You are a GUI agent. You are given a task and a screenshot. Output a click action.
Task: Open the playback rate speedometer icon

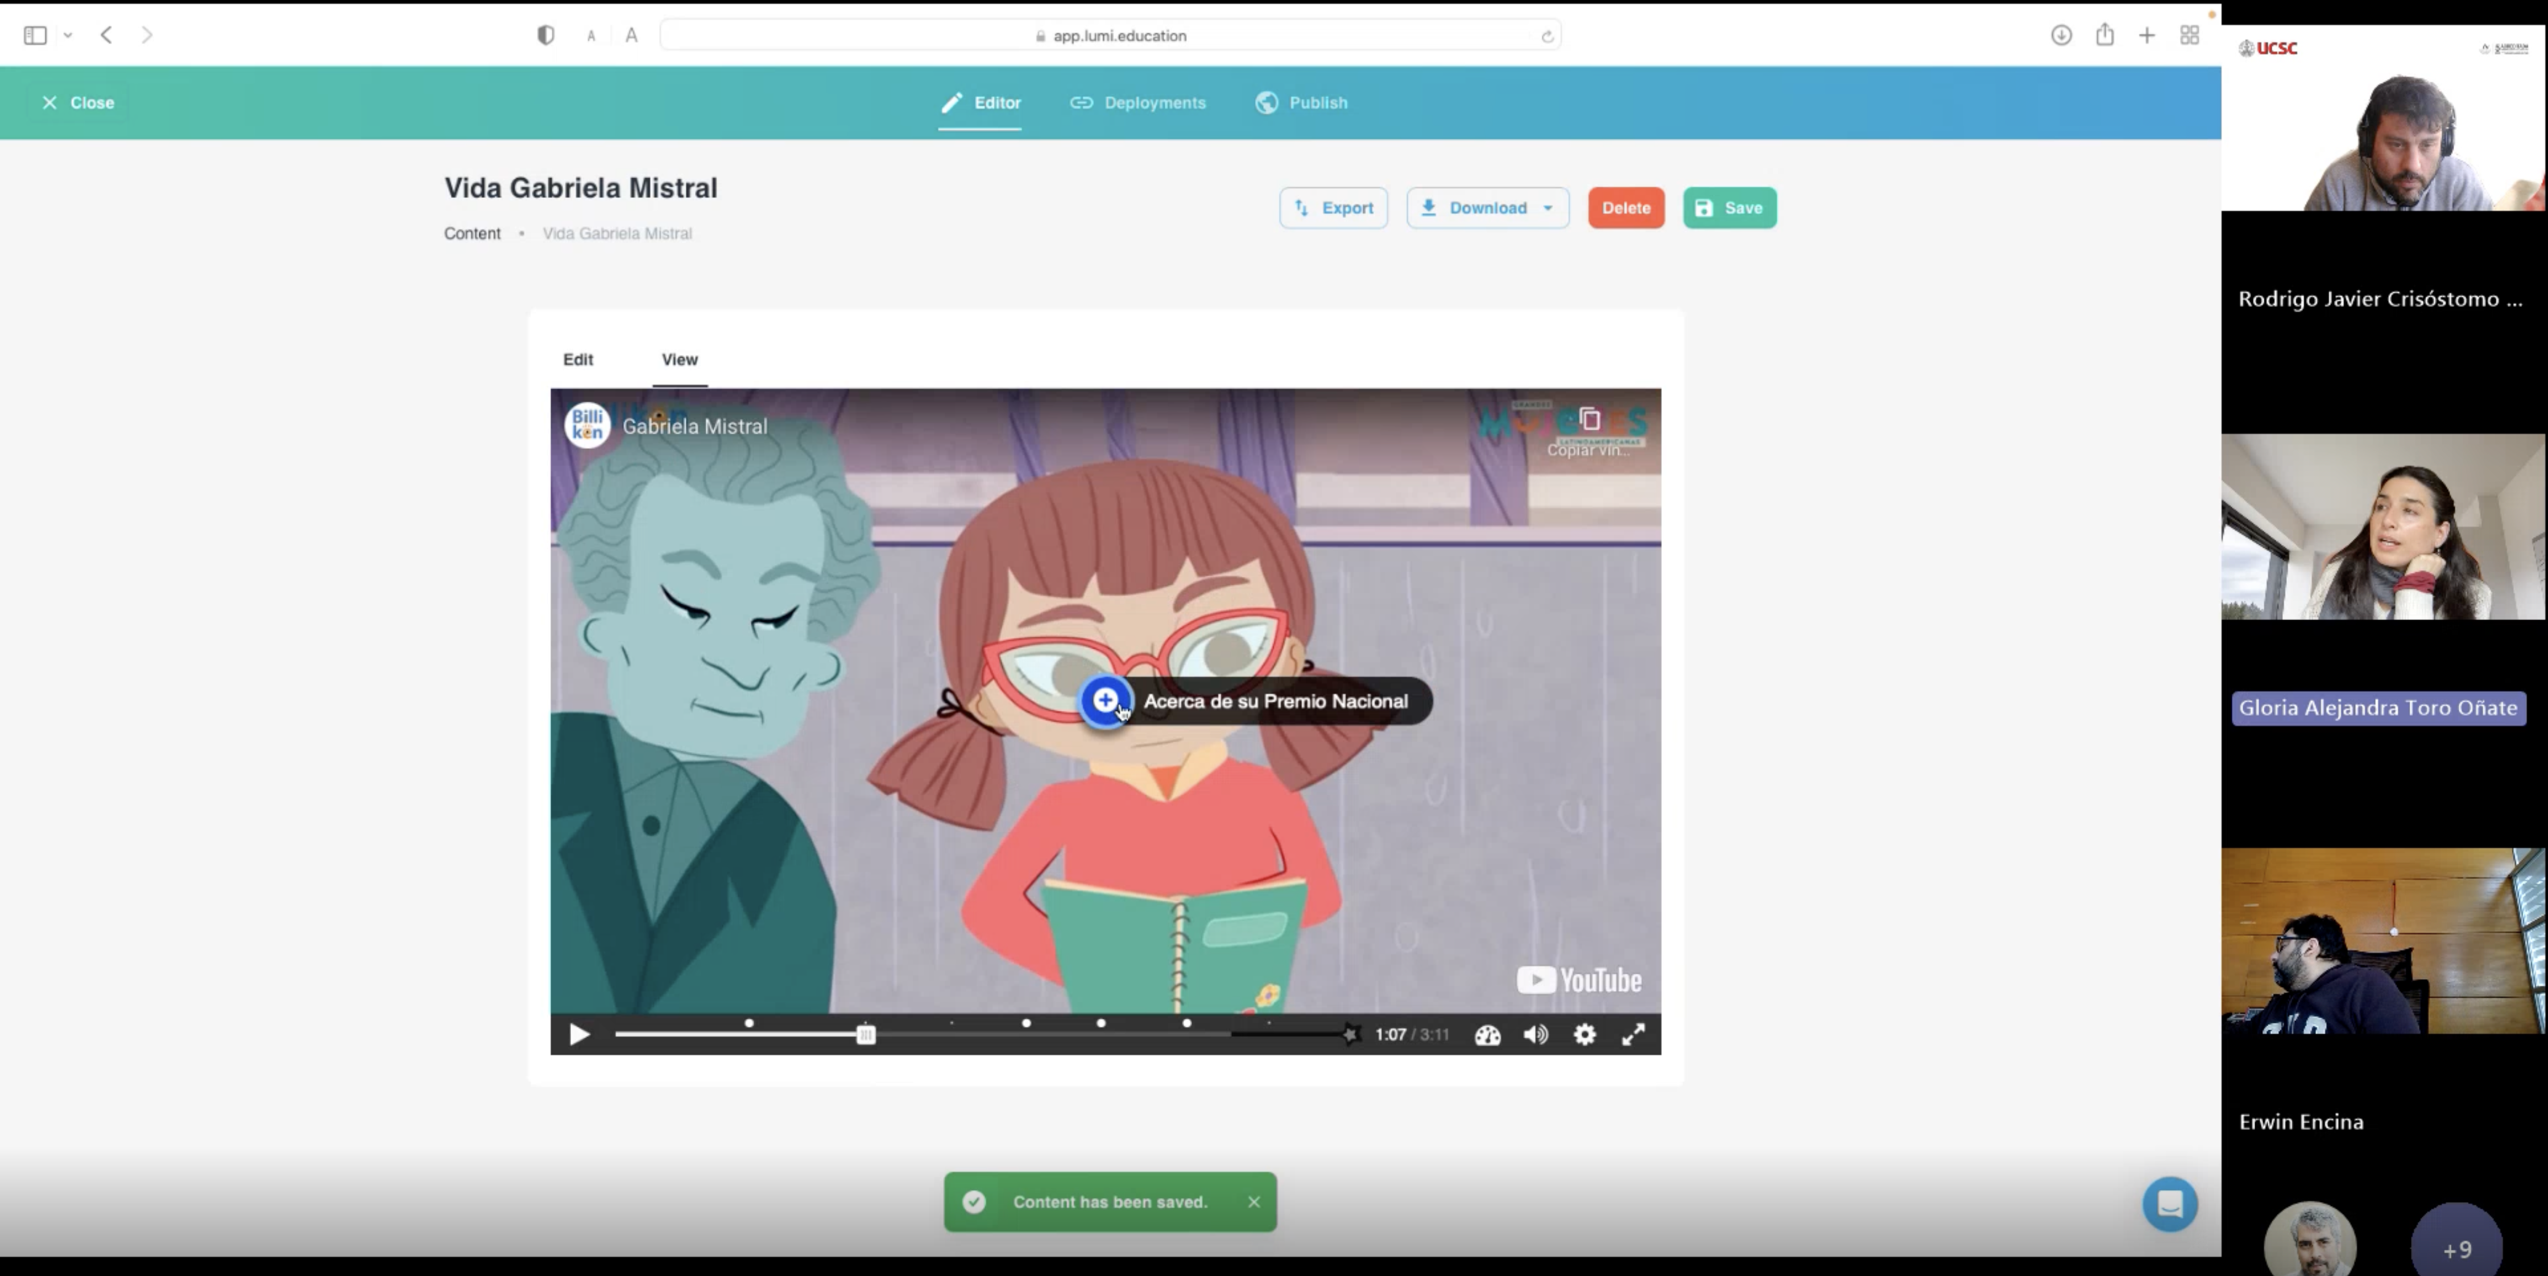(1488, 1035)
